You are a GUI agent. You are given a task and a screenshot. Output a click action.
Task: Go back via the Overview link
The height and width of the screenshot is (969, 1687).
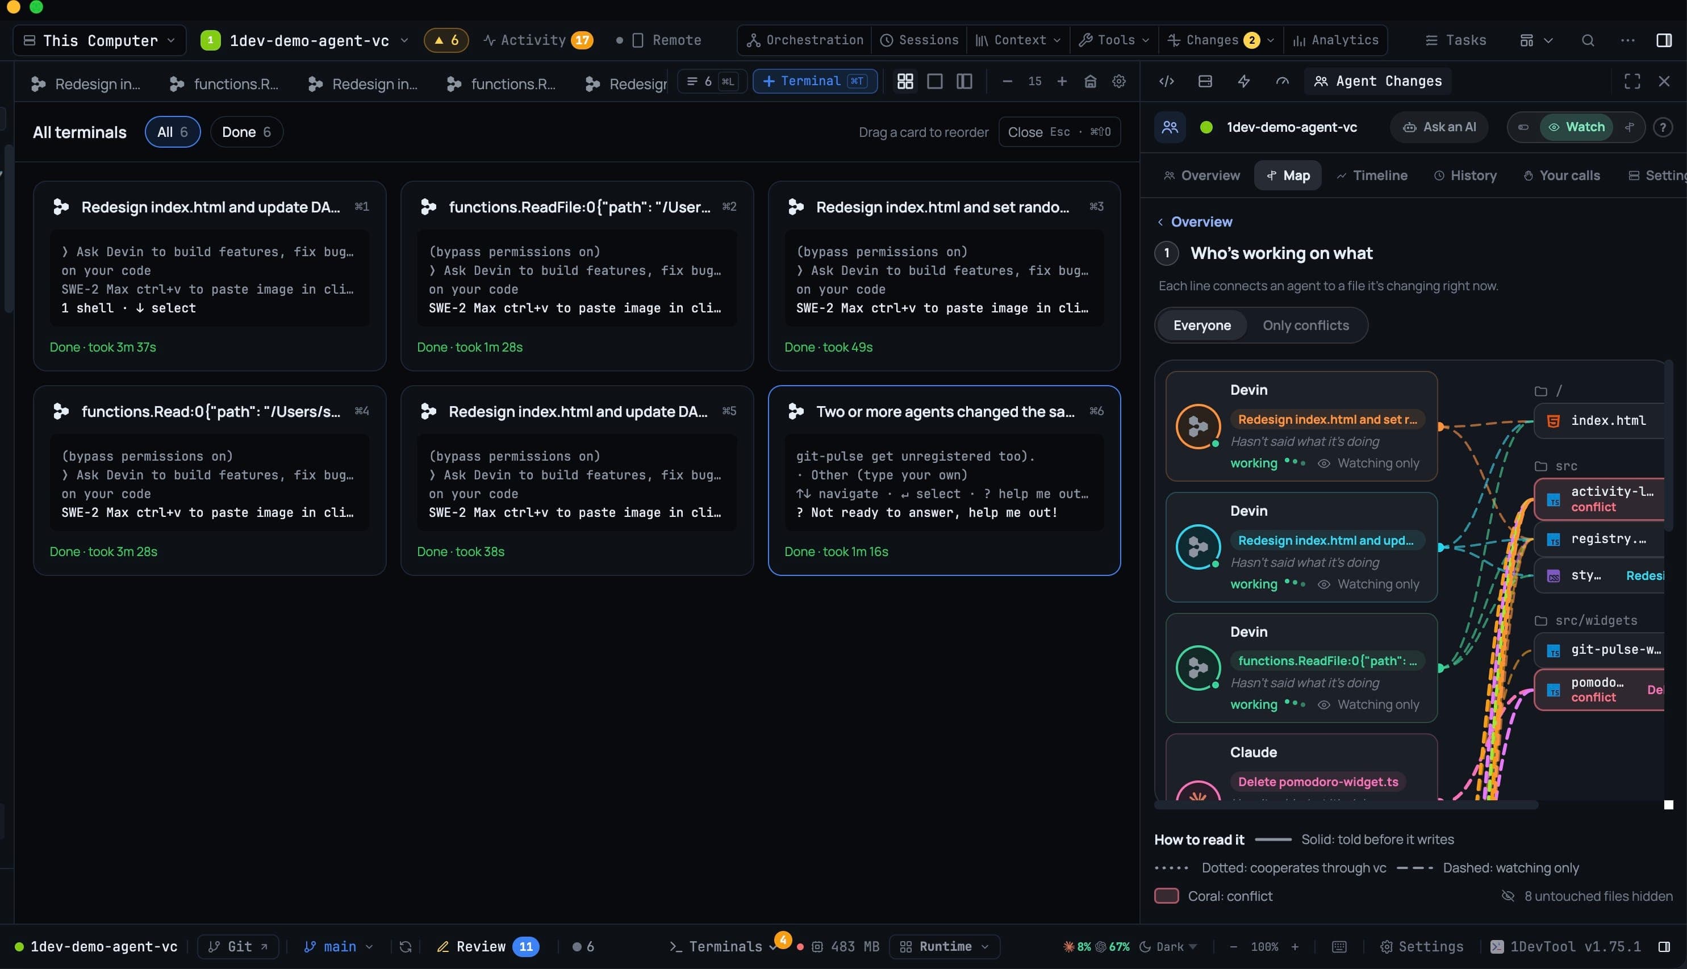point(1195,222)
